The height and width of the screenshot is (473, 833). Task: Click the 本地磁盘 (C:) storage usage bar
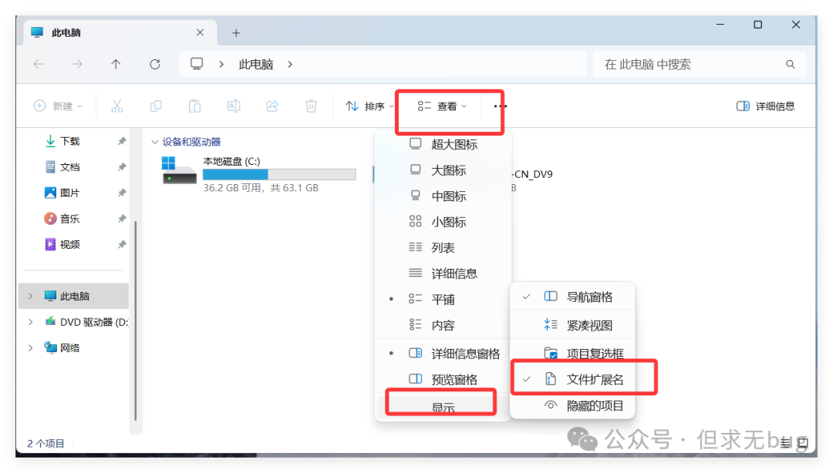pyautogui.click(x=278, y=175)
